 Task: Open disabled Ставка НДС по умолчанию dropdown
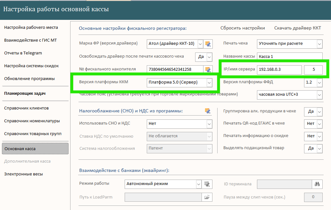tap(209, 136)
